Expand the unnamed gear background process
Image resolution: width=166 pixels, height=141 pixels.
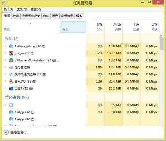point(5,105)
